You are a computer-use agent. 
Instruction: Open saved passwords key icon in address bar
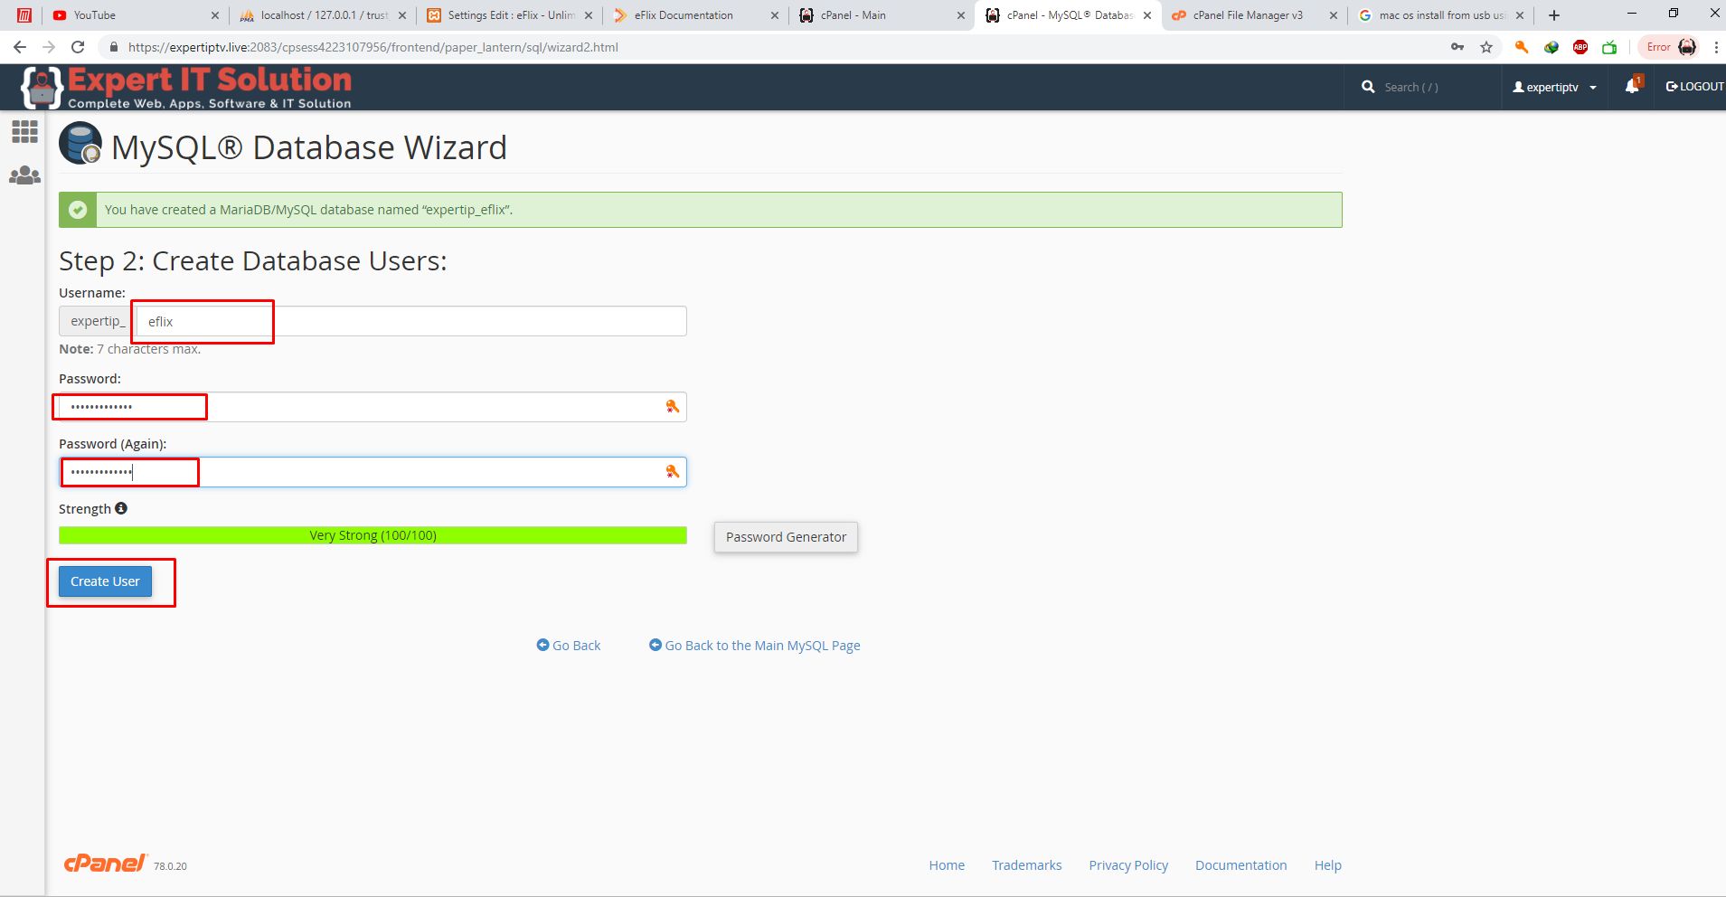pos(1457,47)
